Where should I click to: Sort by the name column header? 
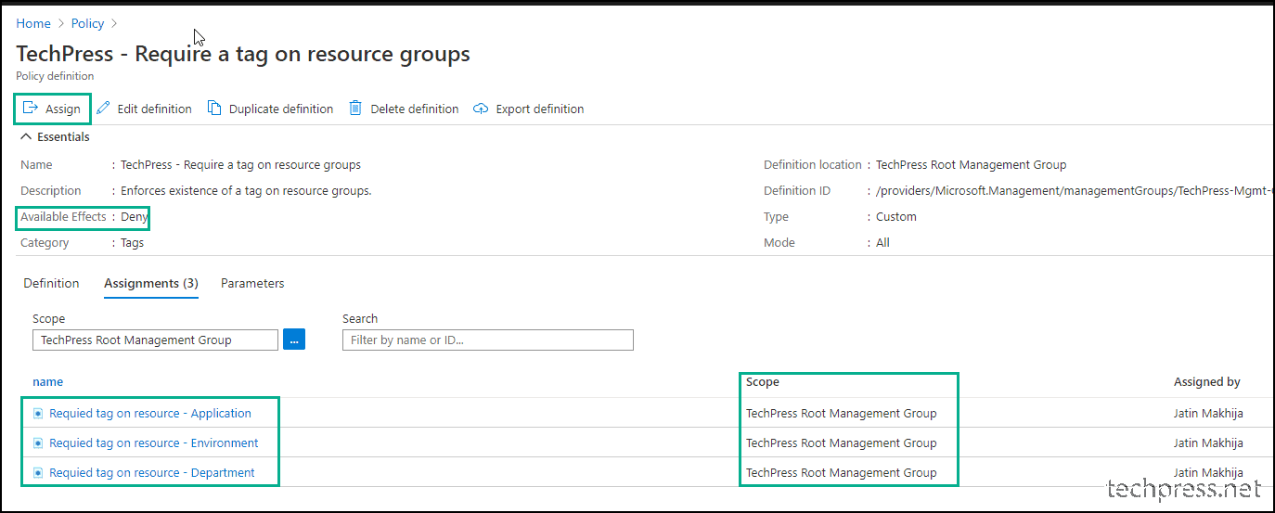coord(48,382)
